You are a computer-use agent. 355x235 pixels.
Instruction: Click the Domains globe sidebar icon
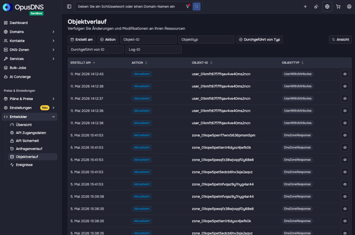6,32
